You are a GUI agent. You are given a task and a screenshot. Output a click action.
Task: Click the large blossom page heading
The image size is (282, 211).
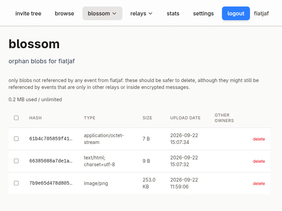(34, 44)
